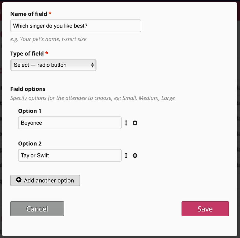Click the Type of field label

pos(27,54)
